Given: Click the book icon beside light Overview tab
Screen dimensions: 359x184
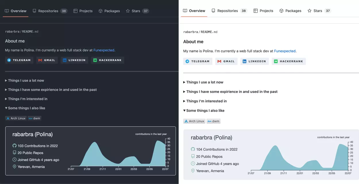Looking at the screenshot, I should click(185, 11).
